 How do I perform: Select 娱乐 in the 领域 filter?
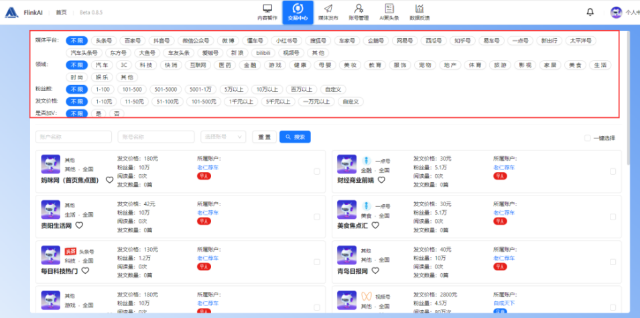(102, 77)
